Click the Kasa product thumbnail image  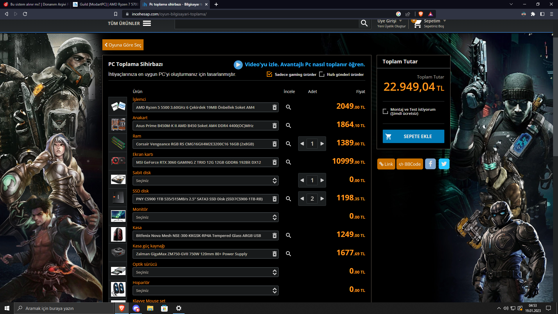click(118, 234)
